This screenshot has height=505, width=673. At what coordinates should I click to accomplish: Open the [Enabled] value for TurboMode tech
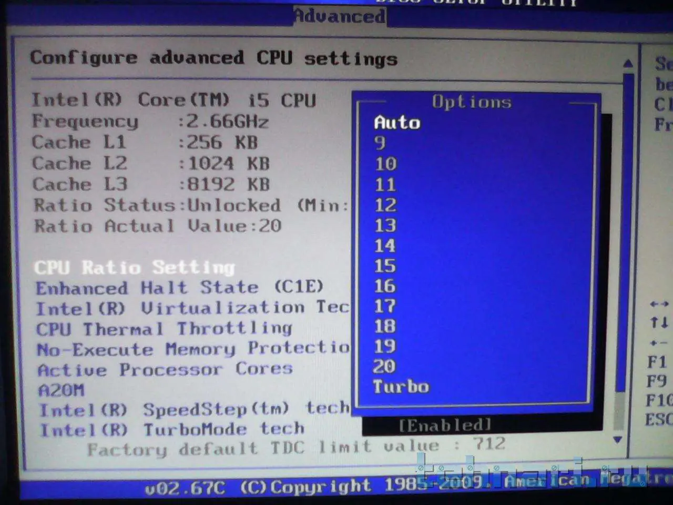click(x=445, y=425)
